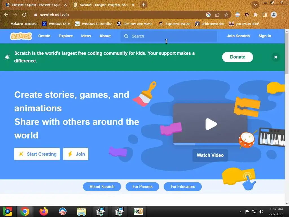This screenshot has height=217, width=289.
Task: Open the 'you are an idiot!' bookmark
Action: click(x=244, y=24)
